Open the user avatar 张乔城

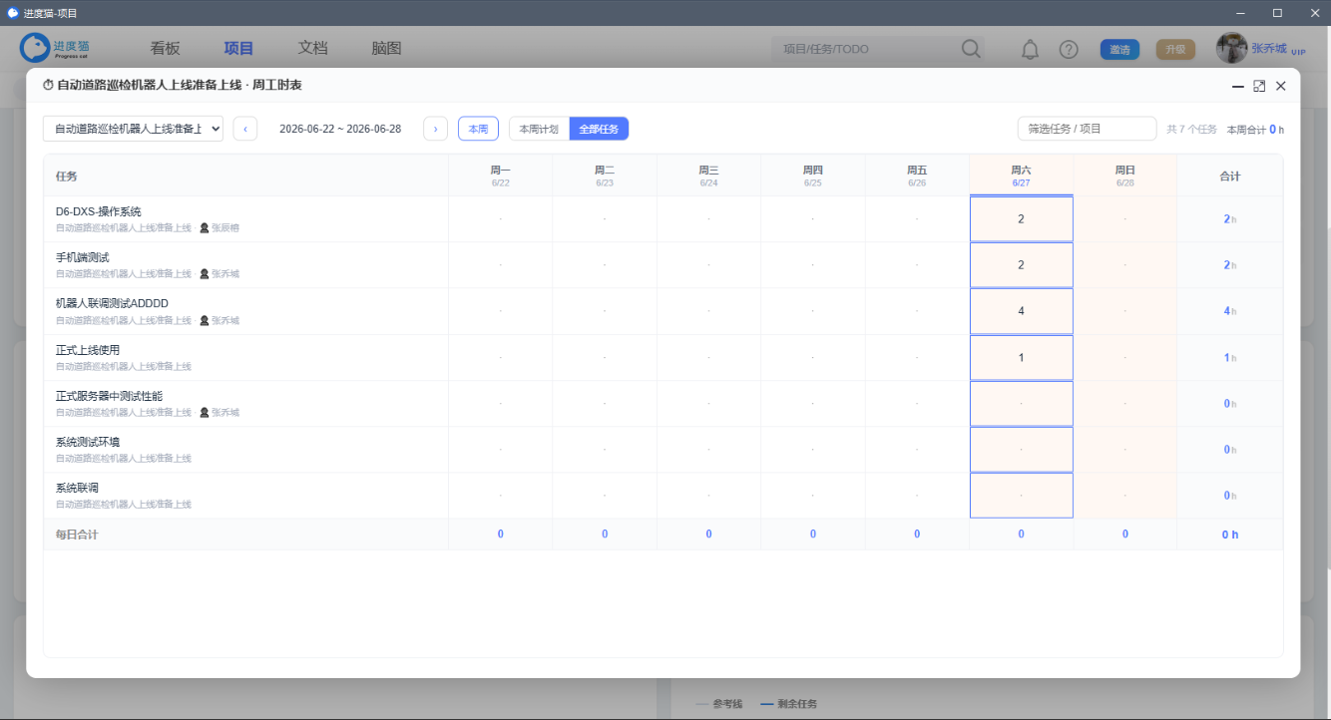(x=1231, y=48)
